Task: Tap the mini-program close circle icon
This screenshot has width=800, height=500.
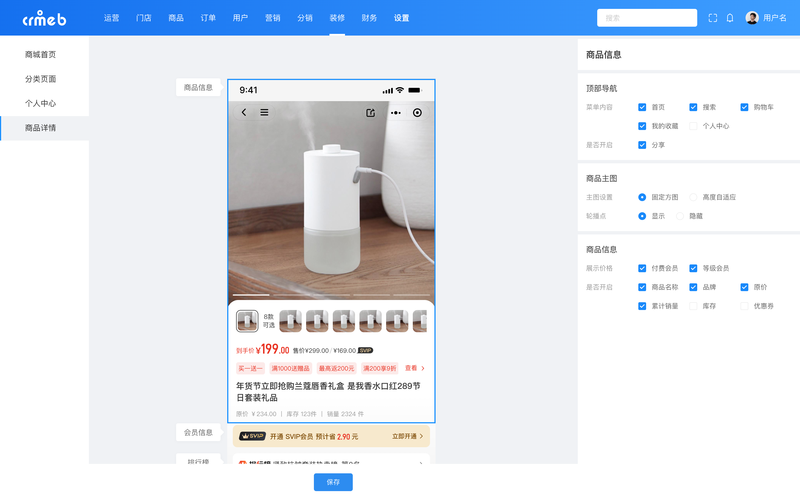Action: click(x=417, y=113)
